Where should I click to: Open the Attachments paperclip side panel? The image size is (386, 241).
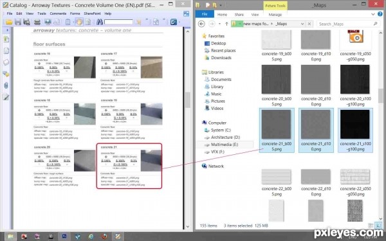tap(6, 85)
